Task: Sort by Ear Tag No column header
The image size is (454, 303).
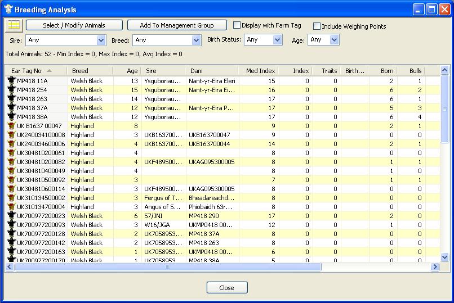Action: point(36,71)
